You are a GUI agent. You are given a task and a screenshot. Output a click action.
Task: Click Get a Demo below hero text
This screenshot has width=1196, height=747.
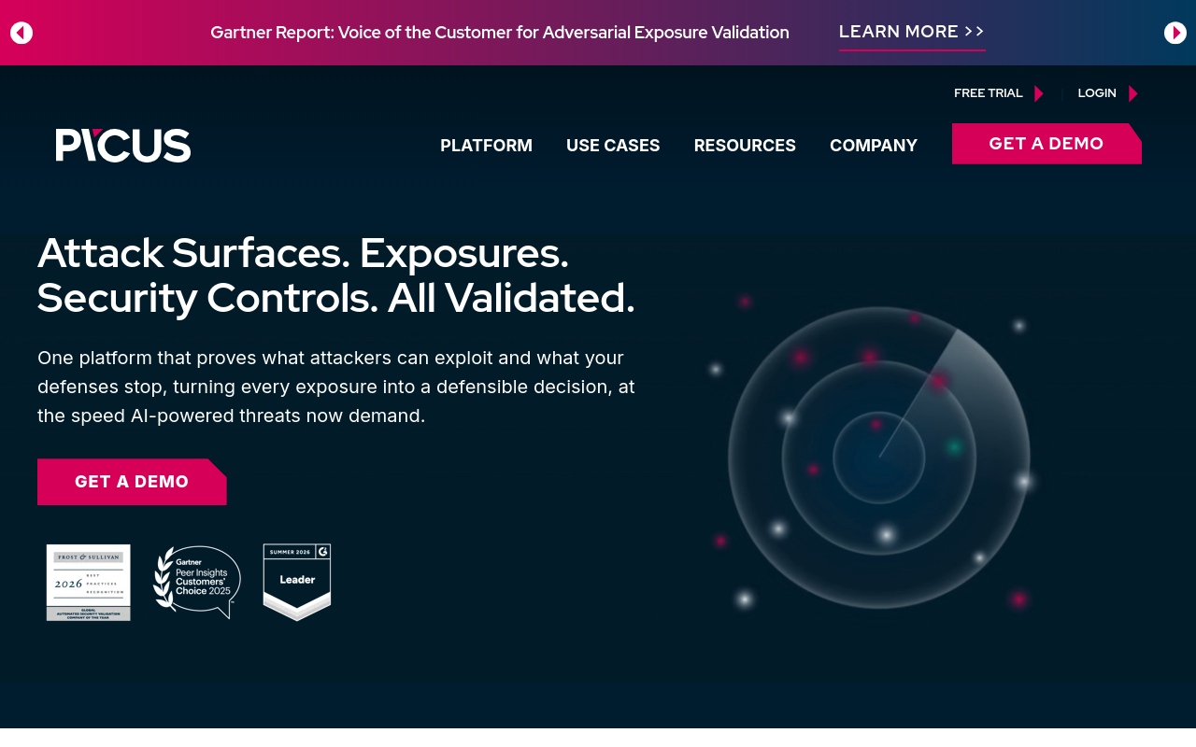[x=132, y=482]
